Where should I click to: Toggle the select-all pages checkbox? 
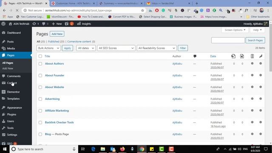40,56
